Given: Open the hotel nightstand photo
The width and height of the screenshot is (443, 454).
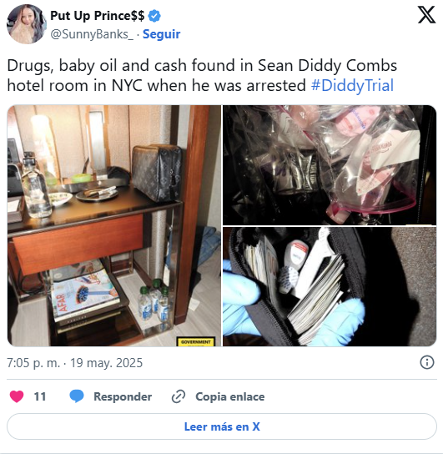Looking at the screenshot, I should [114, 225].
